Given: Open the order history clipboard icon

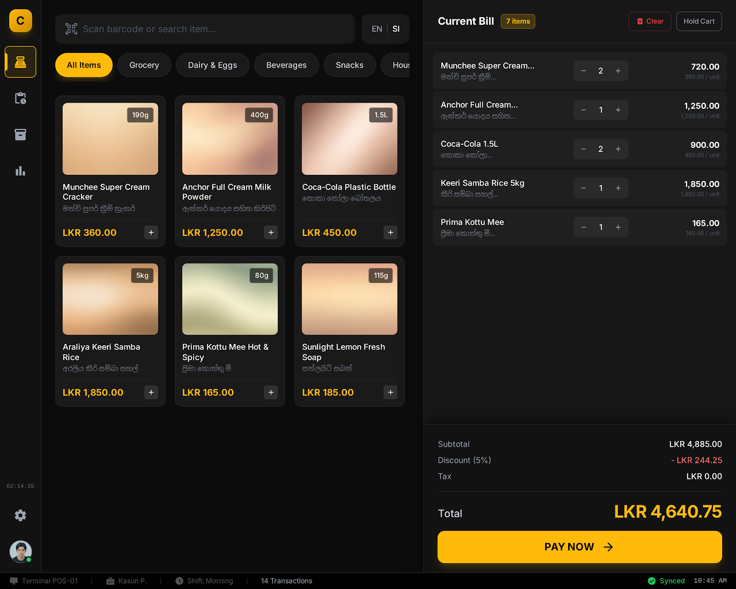Looking at the screenshot, I should pos(20,98).
